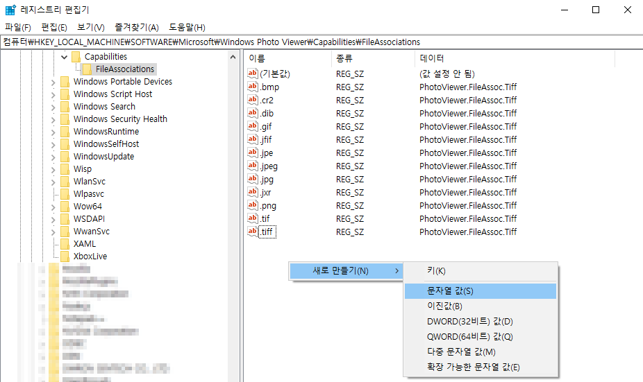
Task: Click the Windows Script Host folder icon
Action: coord(65,94)
